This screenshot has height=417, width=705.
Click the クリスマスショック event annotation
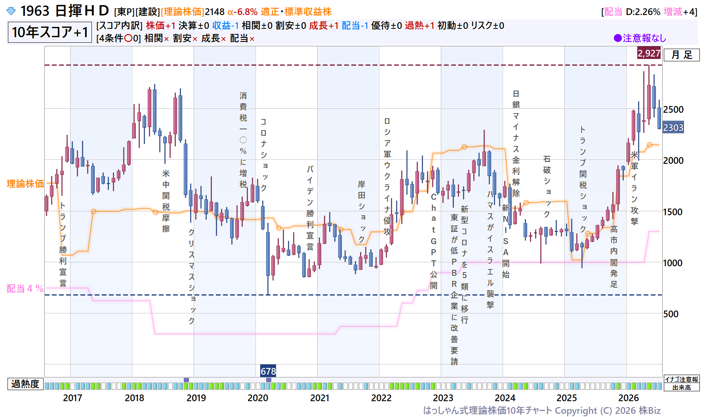click(191, 277)
